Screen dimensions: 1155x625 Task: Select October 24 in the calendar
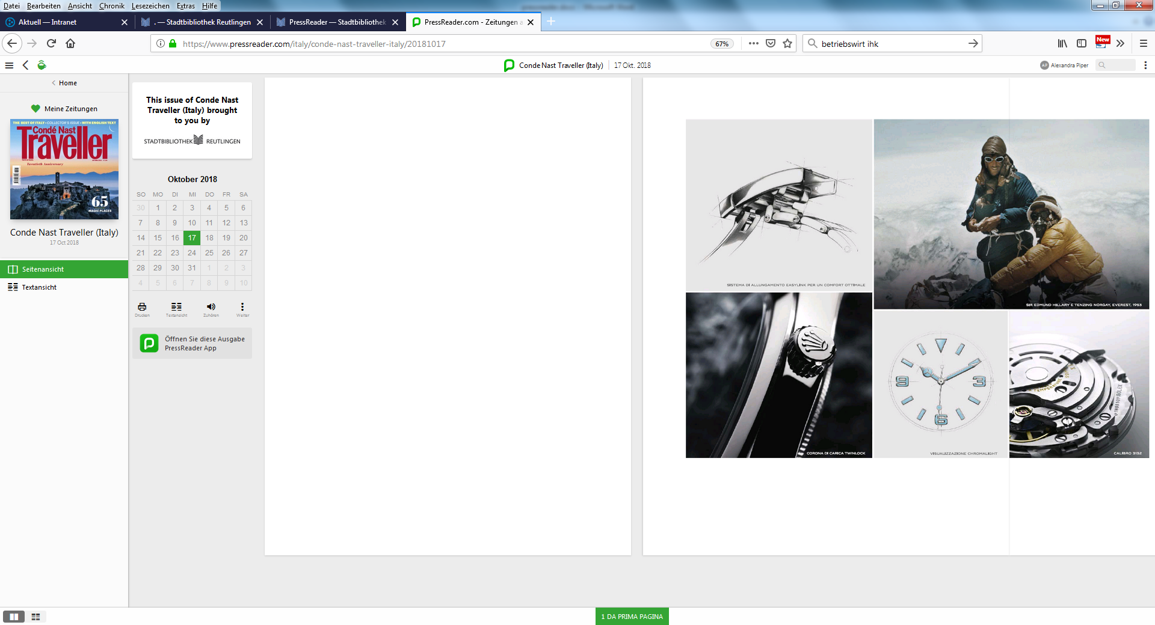192,253
